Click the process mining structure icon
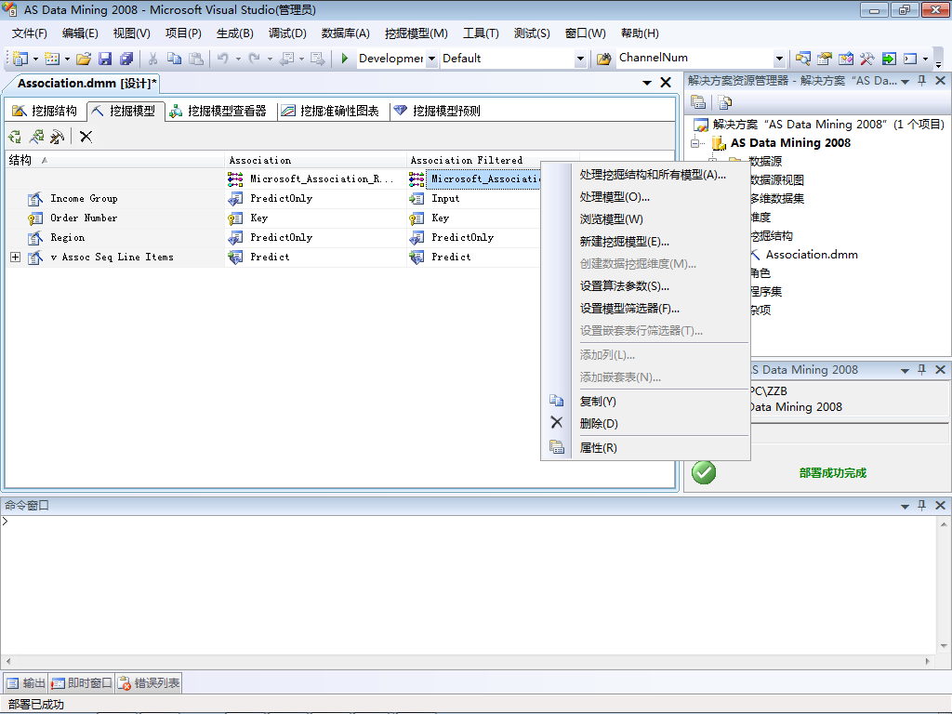 pyautogui.click(x=15, y=137)
